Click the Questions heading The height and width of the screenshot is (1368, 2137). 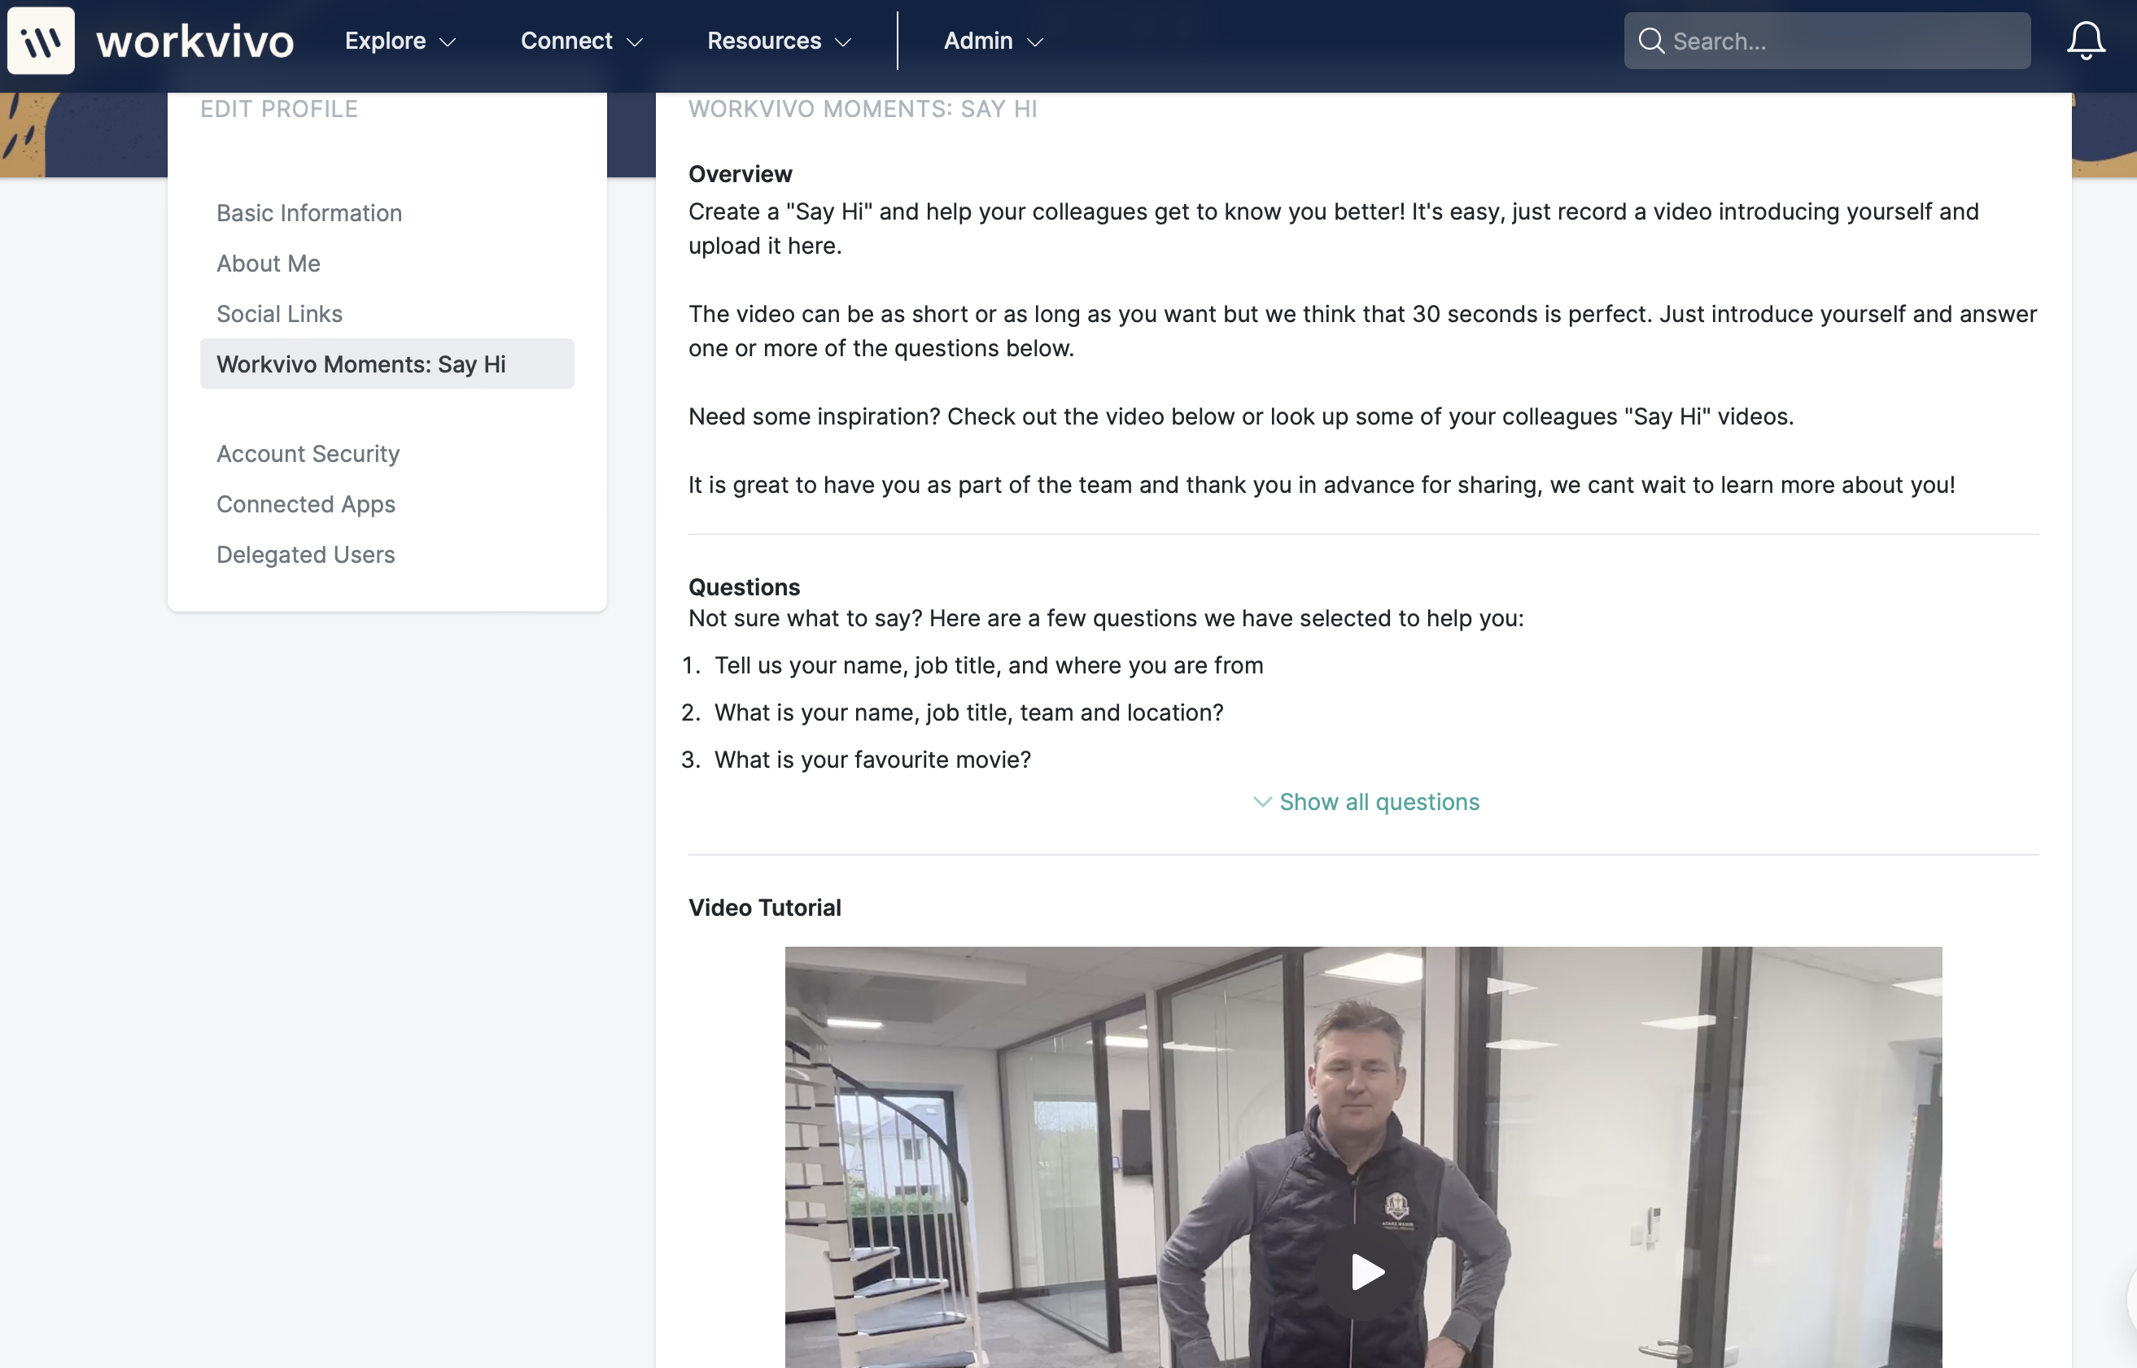[744, 587]
